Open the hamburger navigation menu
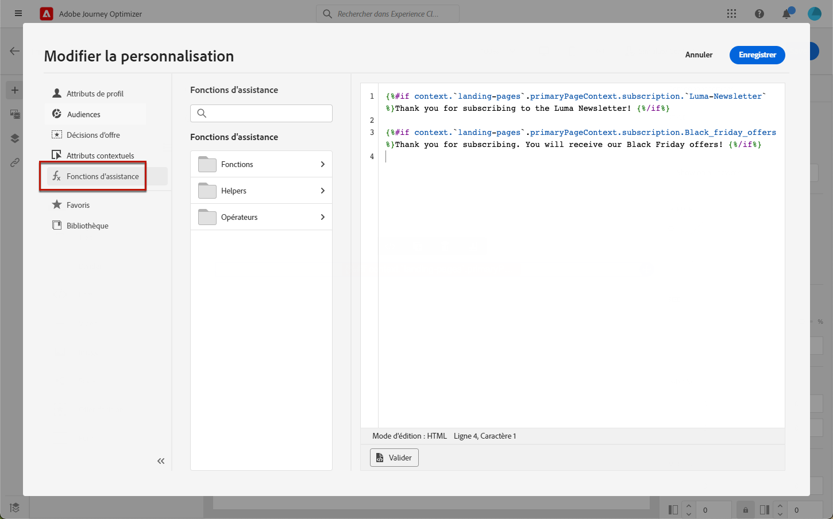This screenshot has width=833, height=519. tap(18, 13)
